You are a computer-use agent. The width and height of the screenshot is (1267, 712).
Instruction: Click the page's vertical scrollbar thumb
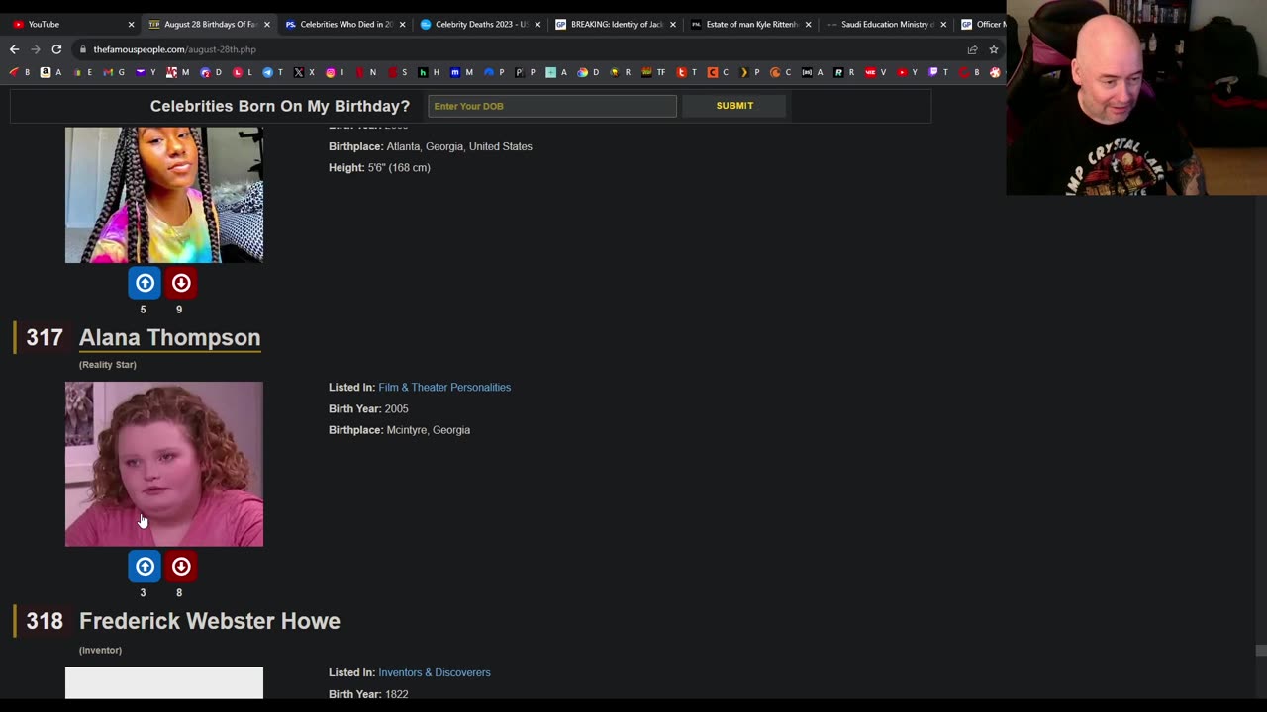[x=1260, y=650]
